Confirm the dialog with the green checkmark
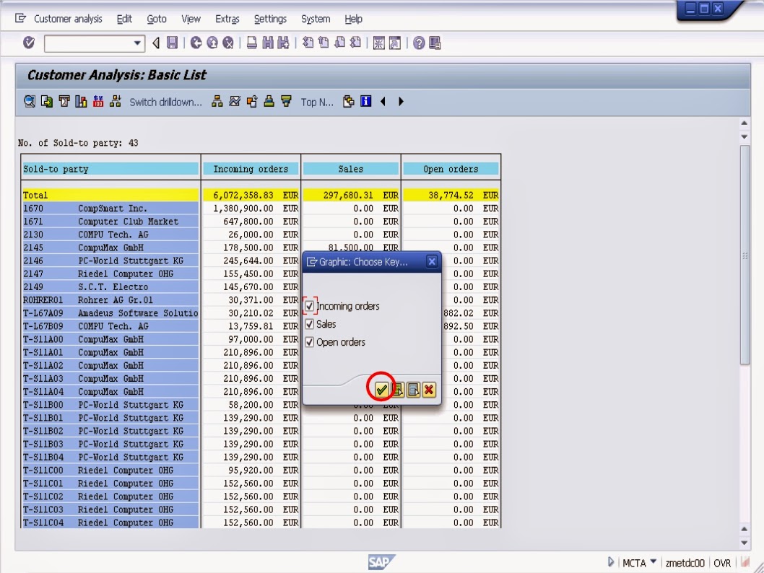The width and height of the screenshot is (764, 573). tap(381, 390)
